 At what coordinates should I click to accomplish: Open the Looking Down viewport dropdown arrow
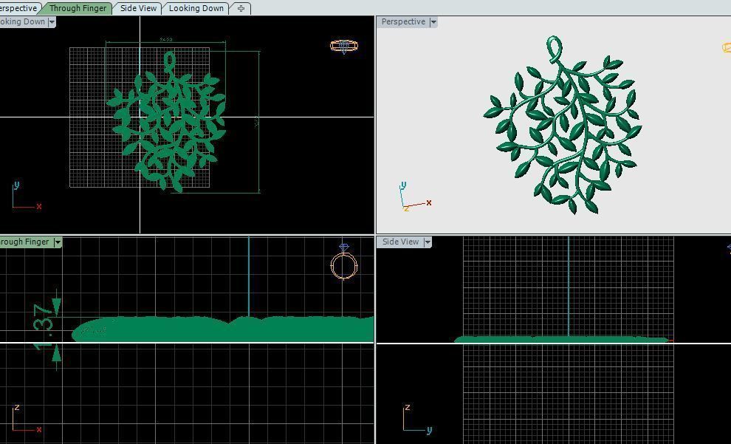tap(52, 22)
